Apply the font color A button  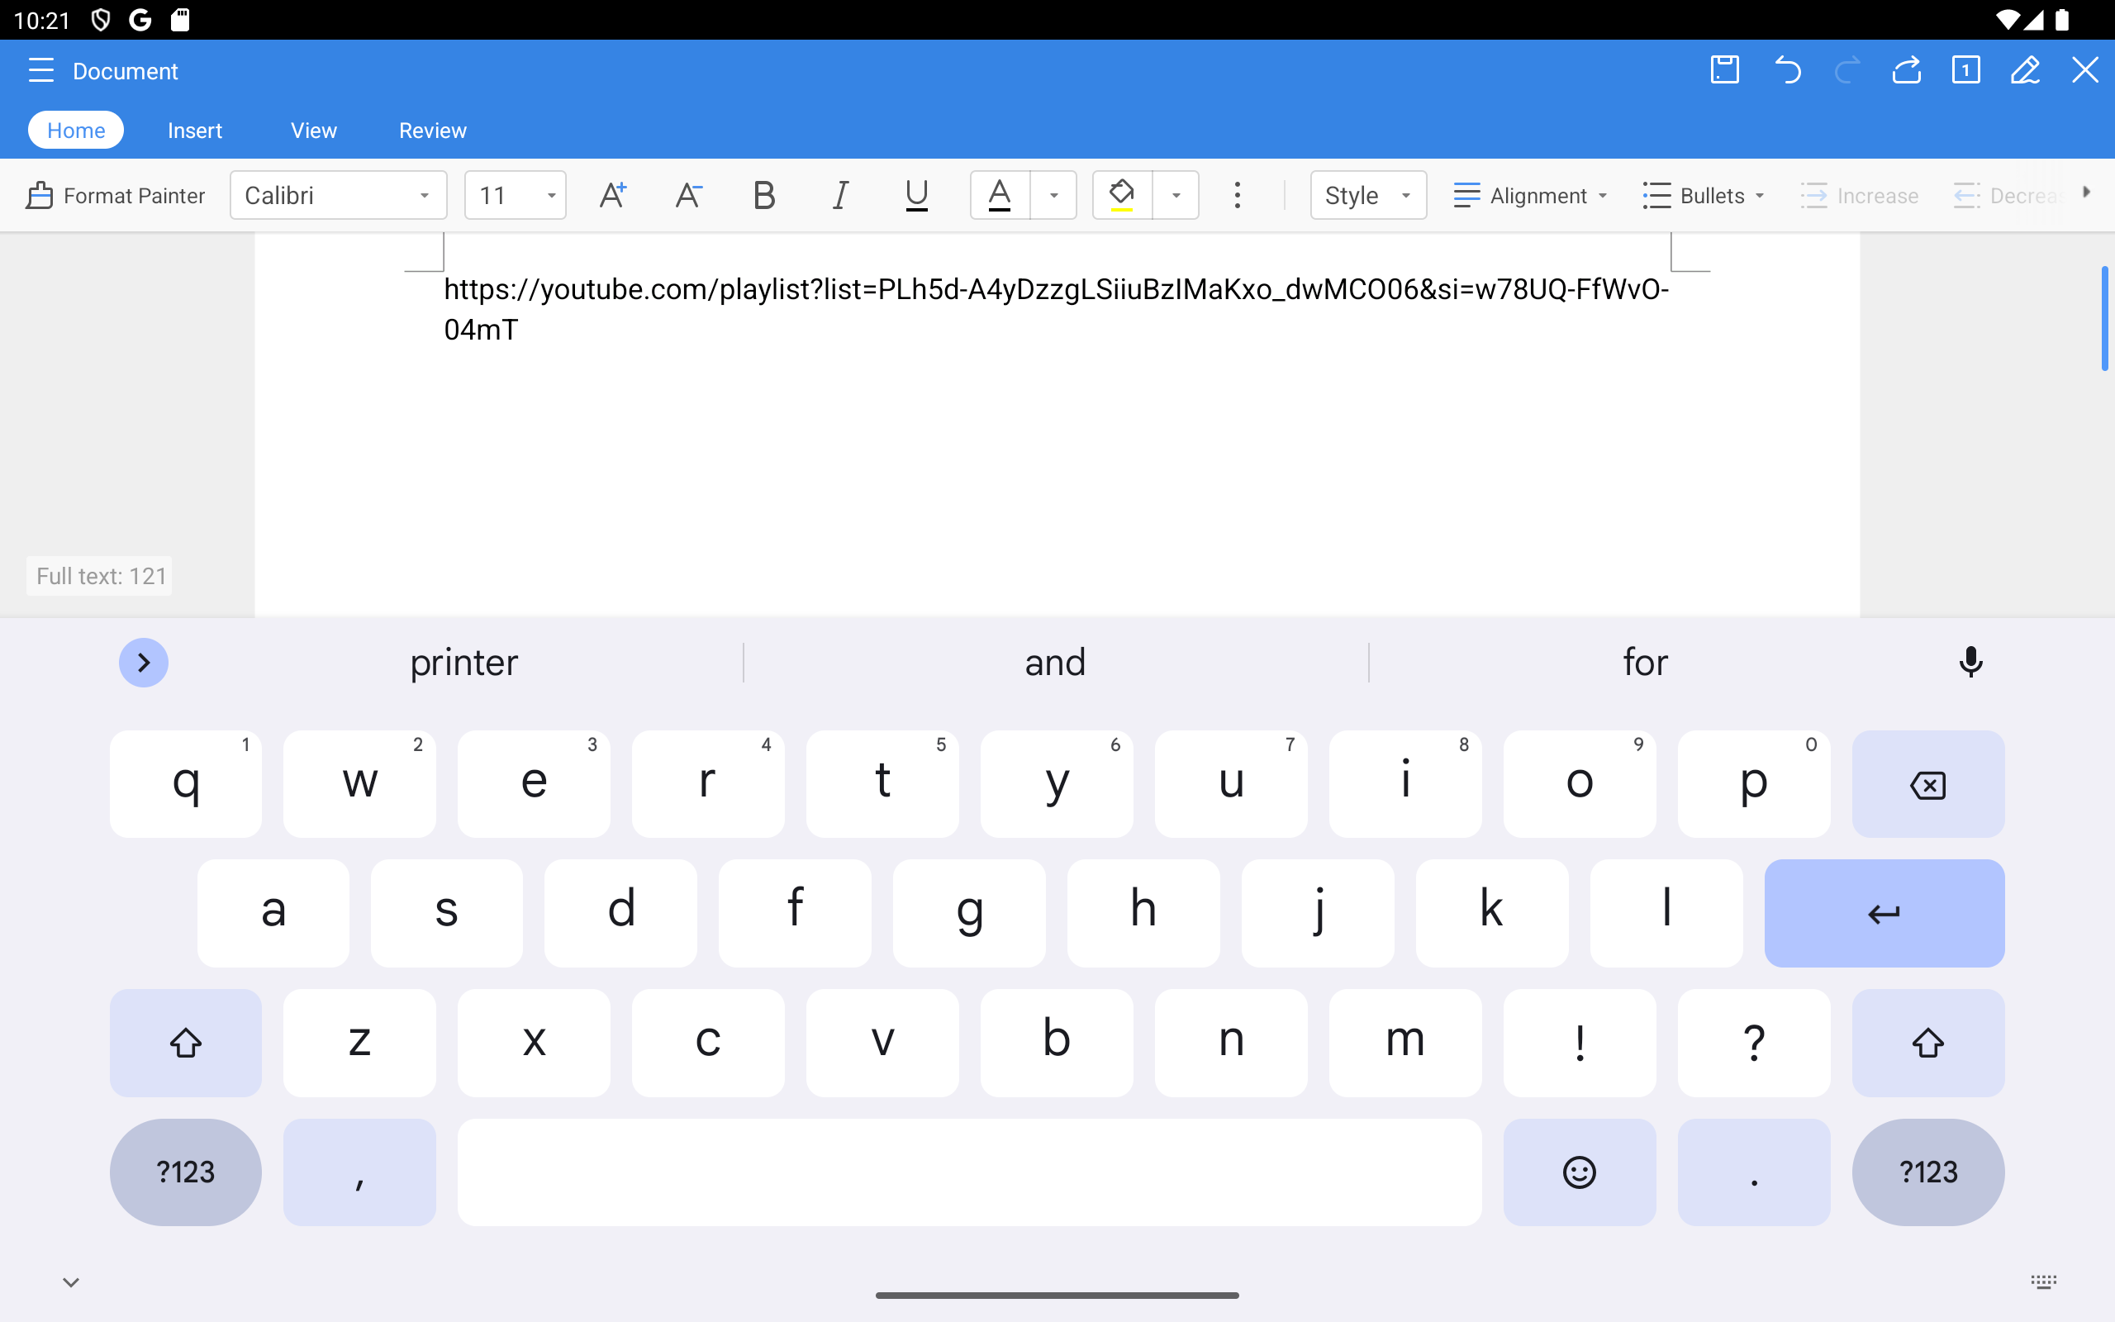(1000, 195)
